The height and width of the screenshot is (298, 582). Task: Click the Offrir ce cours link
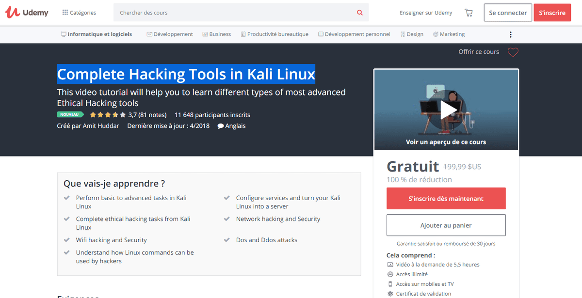(479, 52)
